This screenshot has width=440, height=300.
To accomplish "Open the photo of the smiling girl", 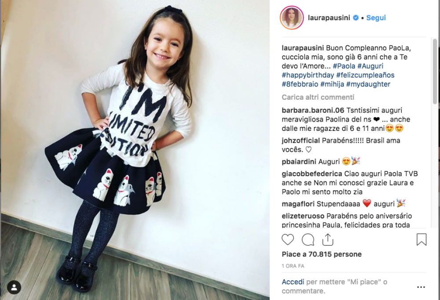I will click(x=135, y=150).
